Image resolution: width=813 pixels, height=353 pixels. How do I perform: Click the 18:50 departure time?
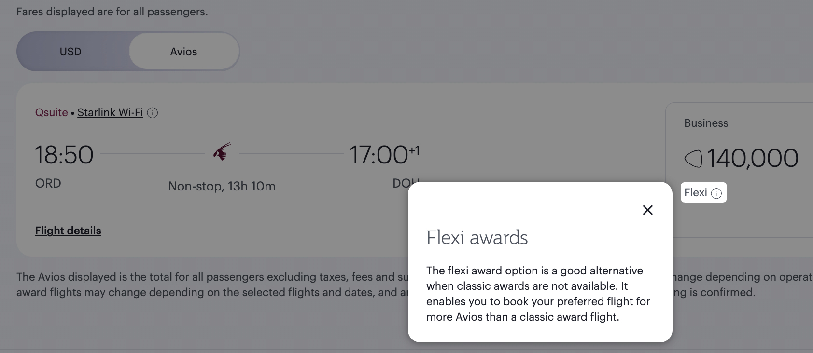(x=65, y=155)
